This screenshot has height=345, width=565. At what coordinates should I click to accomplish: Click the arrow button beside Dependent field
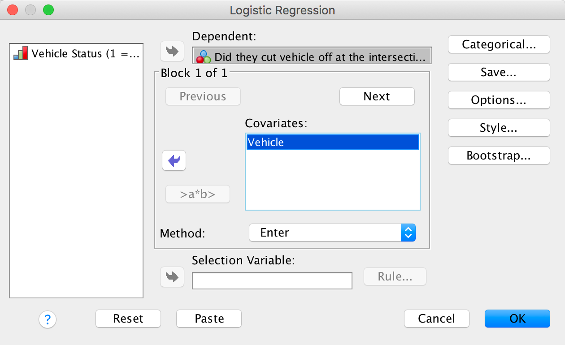pos(172,52)
